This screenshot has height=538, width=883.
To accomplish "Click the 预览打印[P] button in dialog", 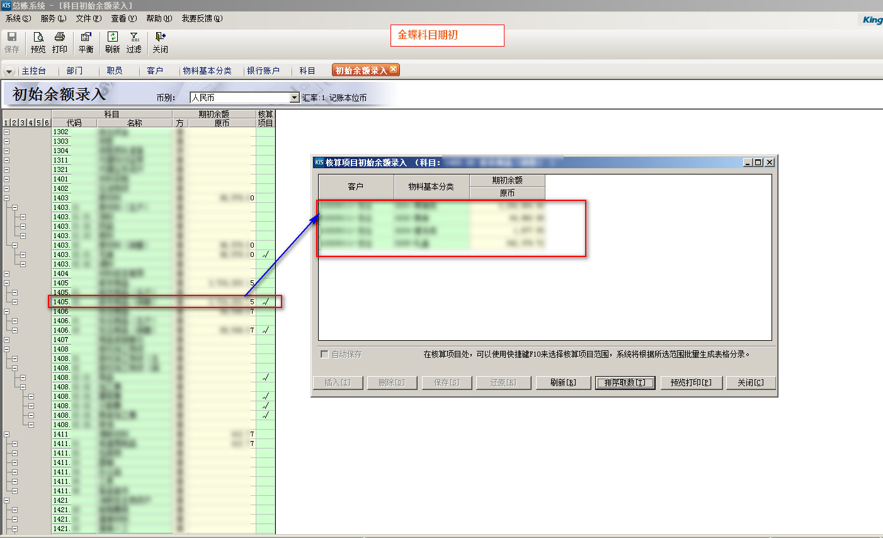I will [x=691, y=382].
